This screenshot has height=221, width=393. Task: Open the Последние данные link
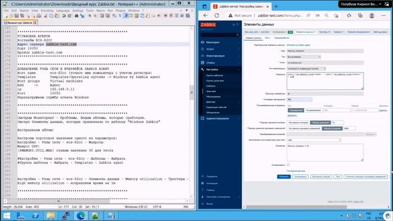[x=296, y=171]
